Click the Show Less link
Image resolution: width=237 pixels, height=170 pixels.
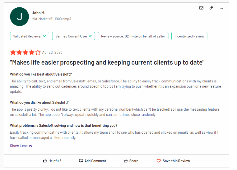(x=19, y=146)
